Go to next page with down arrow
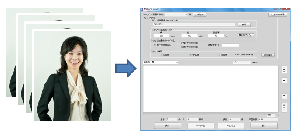The image size is (298, 138). [x=284, y=96]
